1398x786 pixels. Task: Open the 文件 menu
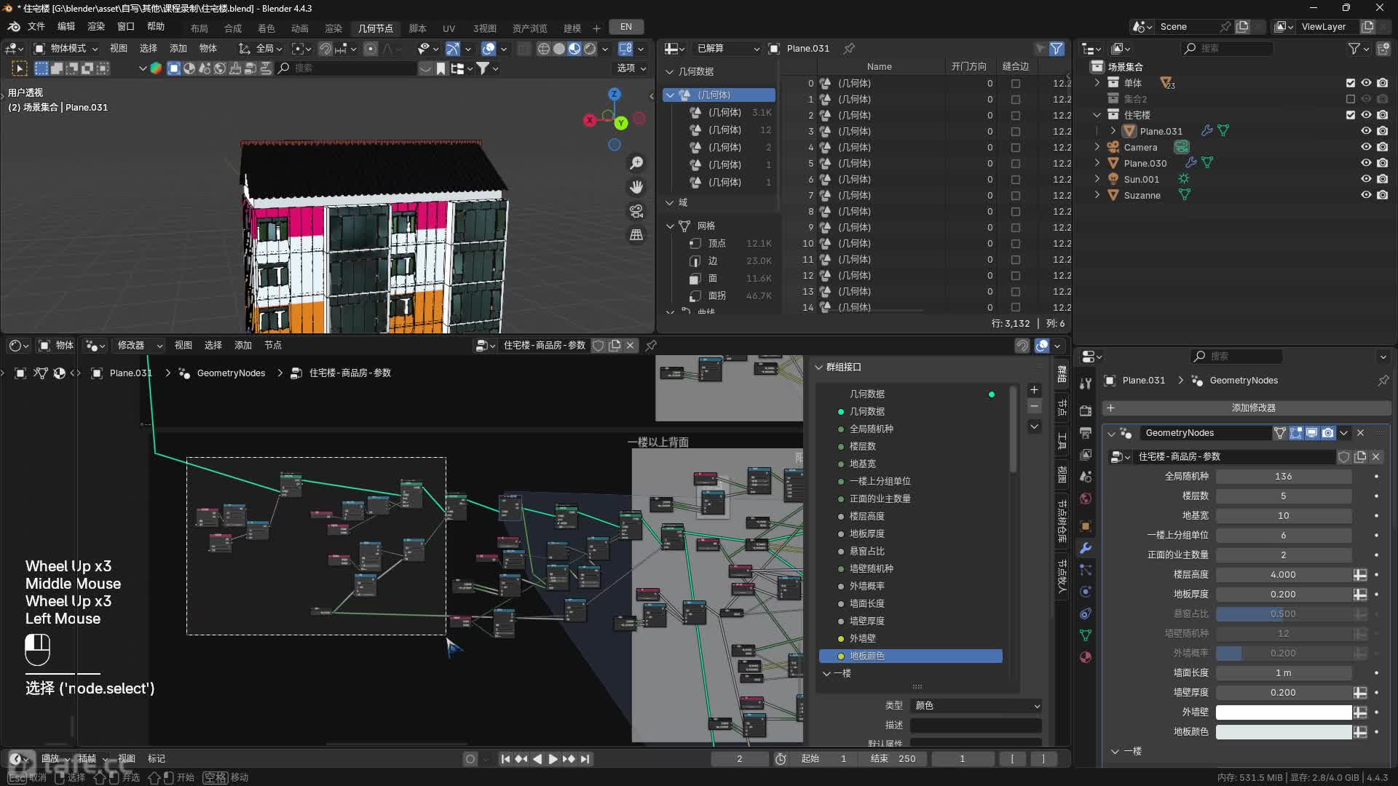pyautogui.click(x=36, y=27)
